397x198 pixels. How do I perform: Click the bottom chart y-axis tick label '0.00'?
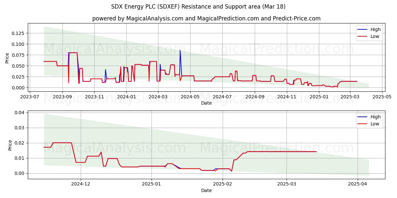coord(20,174)
